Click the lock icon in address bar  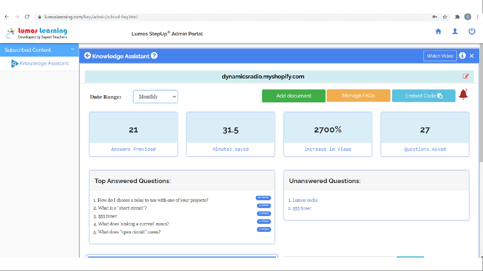[x=39, y=17]
